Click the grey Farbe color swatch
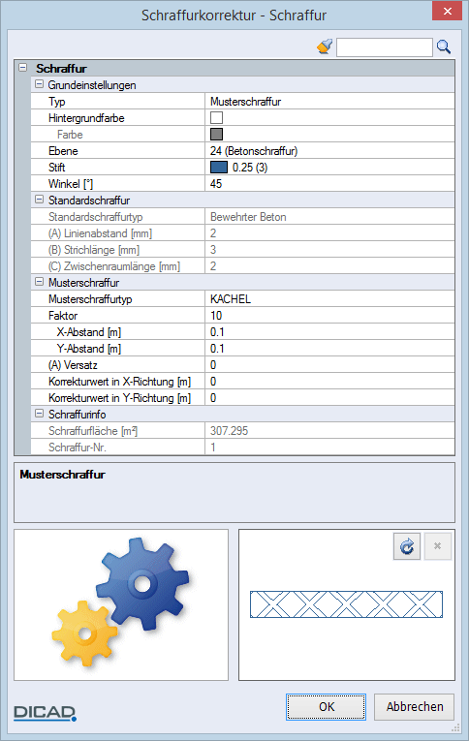The width and height of the screenshot is (469, 741). 216,135
